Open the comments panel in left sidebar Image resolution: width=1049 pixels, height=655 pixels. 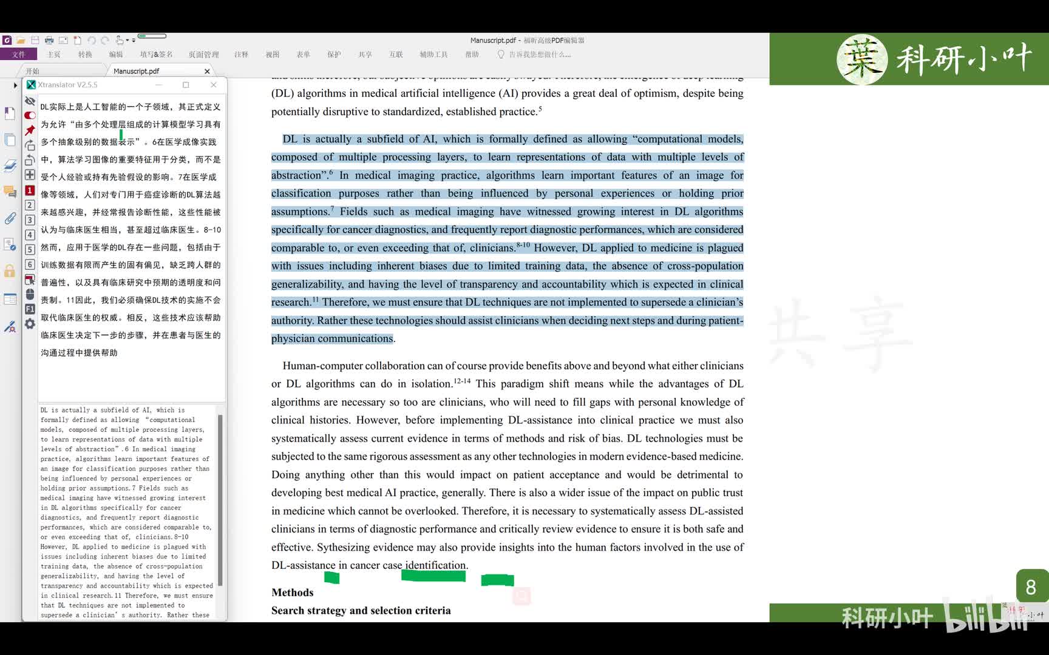(10, 192)
